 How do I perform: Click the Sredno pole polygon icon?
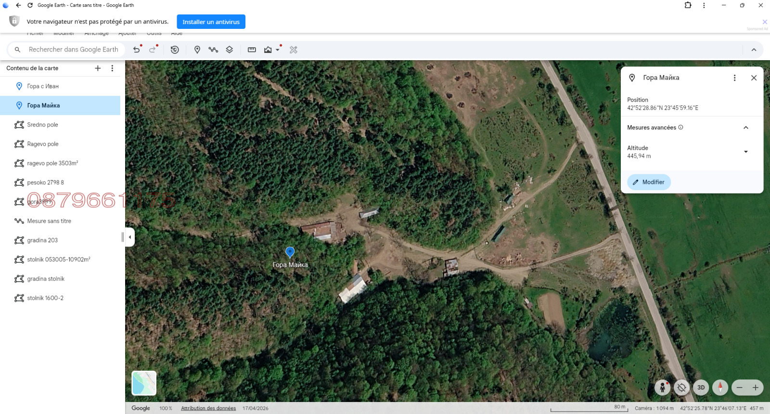[19, 125]
